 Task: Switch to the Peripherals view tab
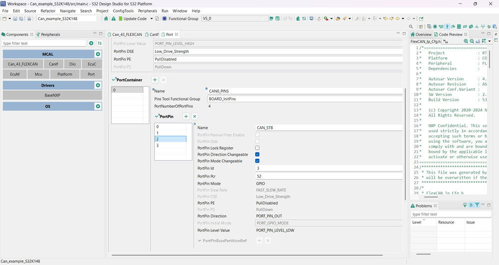click(x=48, y=34)
